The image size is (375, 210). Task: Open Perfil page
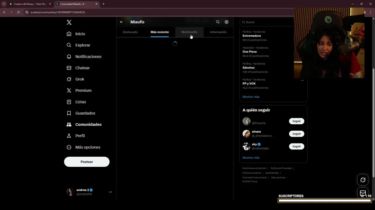click(x=76, y=136)
